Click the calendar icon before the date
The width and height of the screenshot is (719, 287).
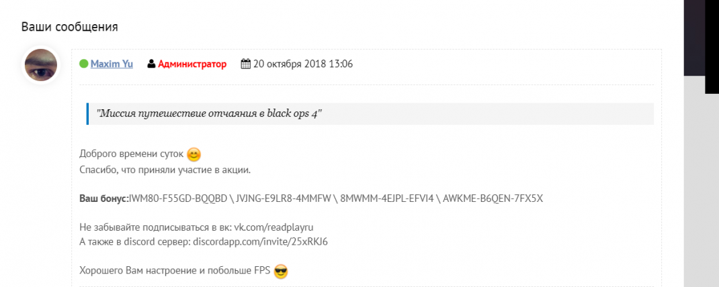(x=246, y=64)
